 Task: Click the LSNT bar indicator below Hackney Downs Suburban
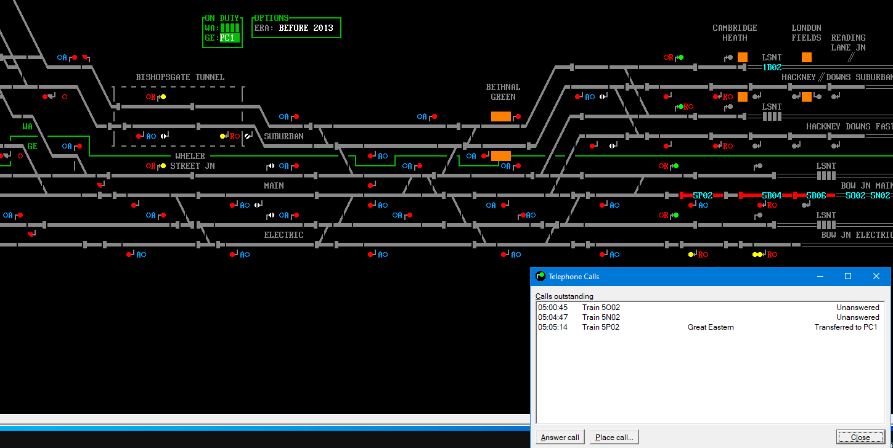772,116
